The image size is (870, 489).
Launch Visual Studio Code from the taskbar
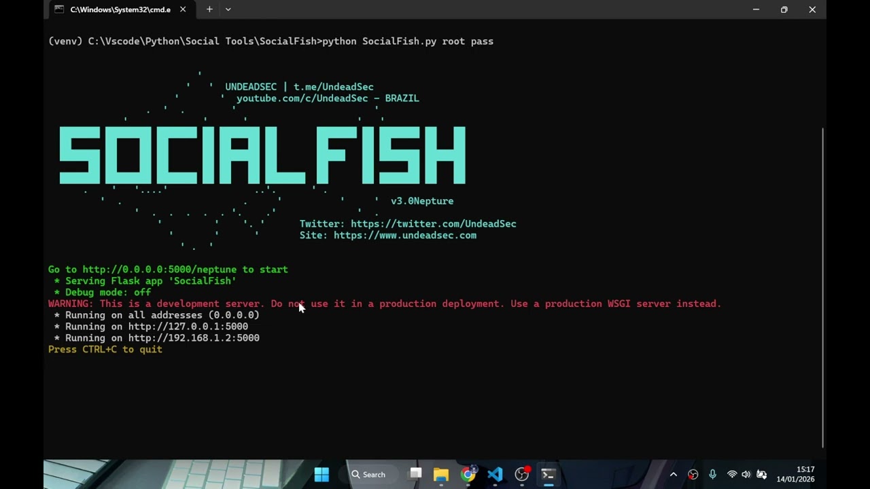[x=495, y=474]
